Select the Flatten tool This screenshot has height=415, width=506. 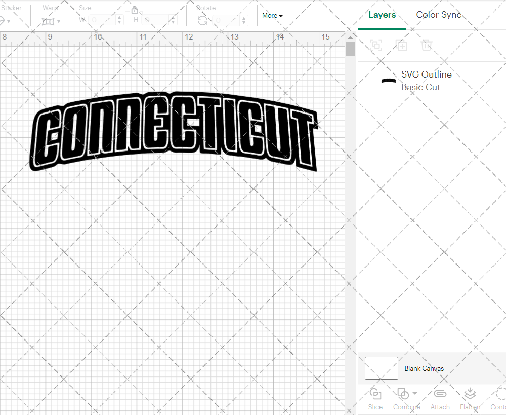pos(470,399)
